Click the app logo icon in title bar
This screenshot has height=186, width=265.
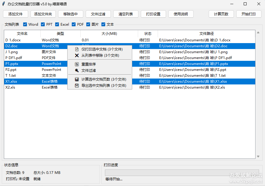click(x=3, y=4)
